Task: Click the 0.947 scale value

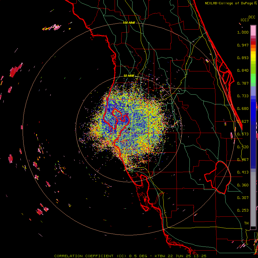Action: pyautogui.click(x=243, y=45)
